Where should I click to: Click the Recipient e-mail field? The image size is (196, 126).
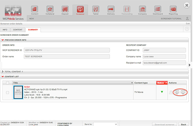pyautogui.click(x=164, y=63)
